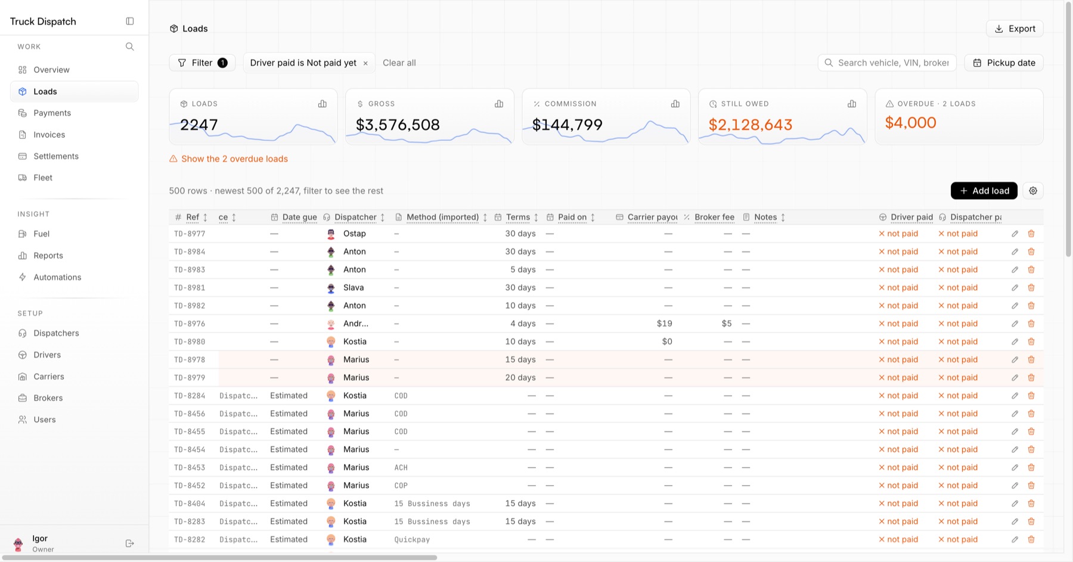Viewport: 1073px width, 562px height.
Task: Show the 2 overdue loads
Action: (x=229, y=159)
